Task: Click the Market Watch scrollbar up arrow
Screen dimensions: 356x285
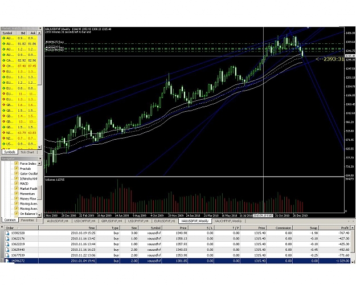Action: coord(39,33)
